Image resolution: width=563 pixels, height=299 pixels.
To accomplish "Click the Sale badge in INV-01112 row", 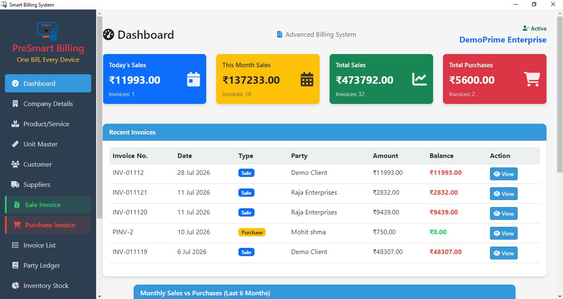I will click(x=246, y=173).
